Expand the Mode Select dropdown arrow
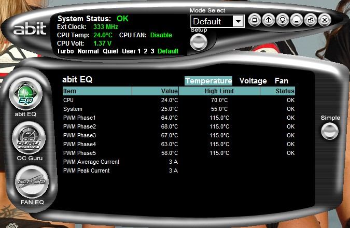 238,21
